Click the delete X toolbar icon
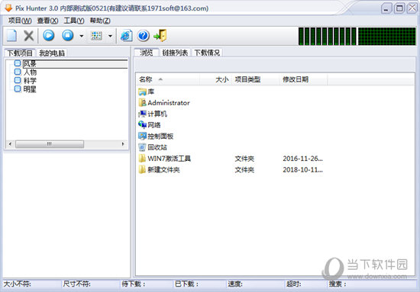The height and width of the screenshot is (292, 420). click(x=29, y=36)
